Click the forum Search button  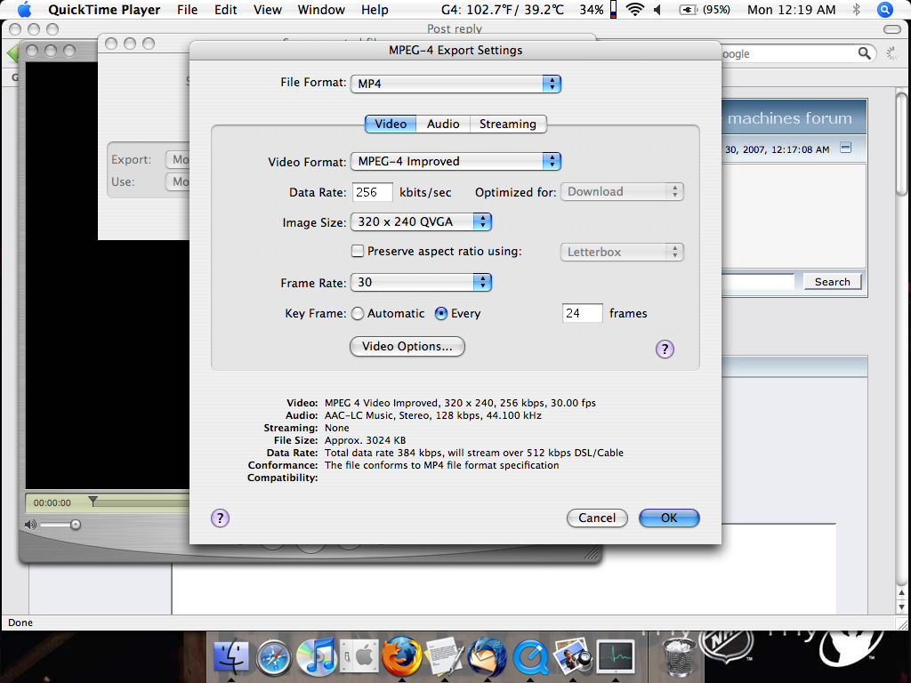pos(832,282)
